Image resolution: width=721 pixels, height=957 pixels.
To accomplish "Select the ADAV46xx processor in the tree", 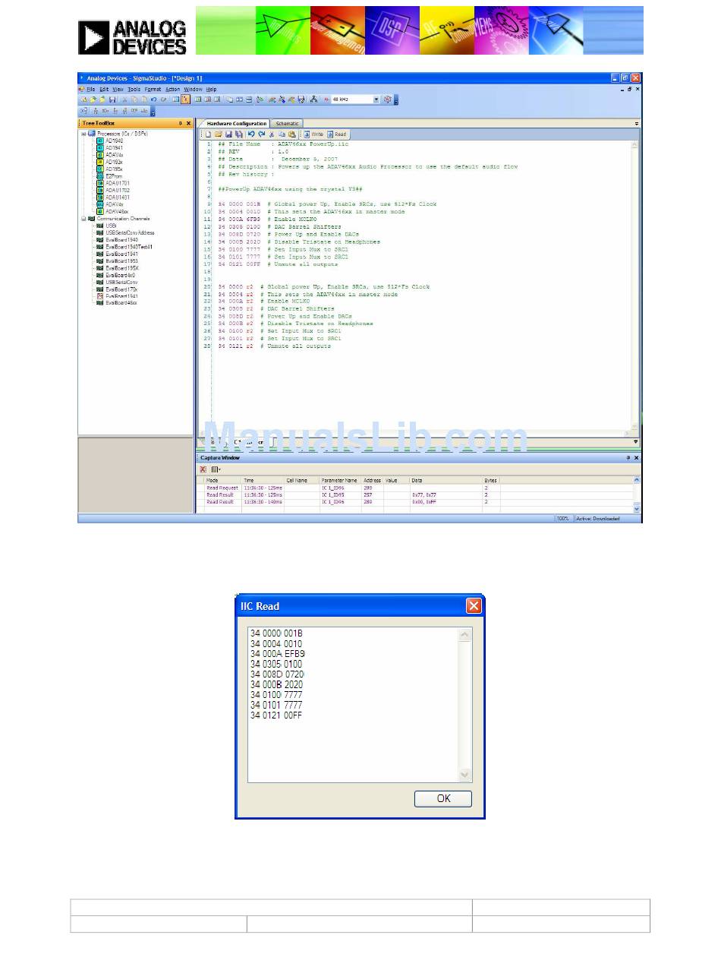I will (117, 212).
